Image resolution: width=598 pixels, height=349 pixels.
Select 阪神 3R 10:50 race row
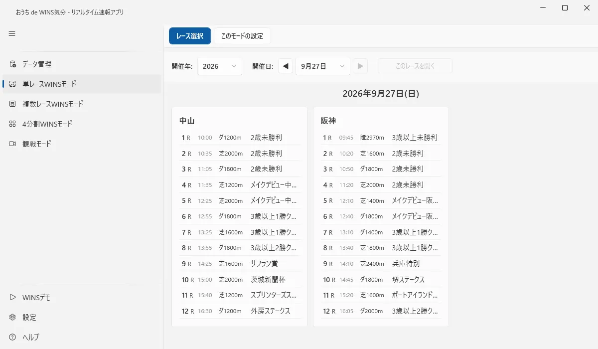[x=381, y=169]
